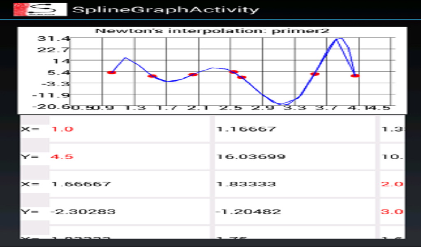Click the y-axis label -3.3
421x247 pixels.
tap(55, 84)
